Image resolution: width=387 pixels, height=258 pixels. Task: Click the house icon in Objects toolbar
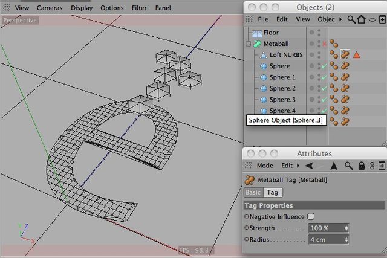tap(362, 19)
